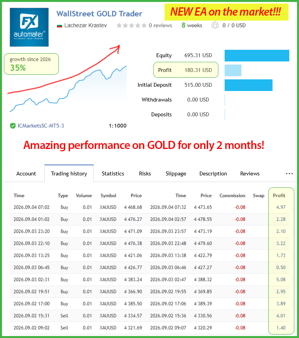Click the red arrow head on growth chart

116,49
